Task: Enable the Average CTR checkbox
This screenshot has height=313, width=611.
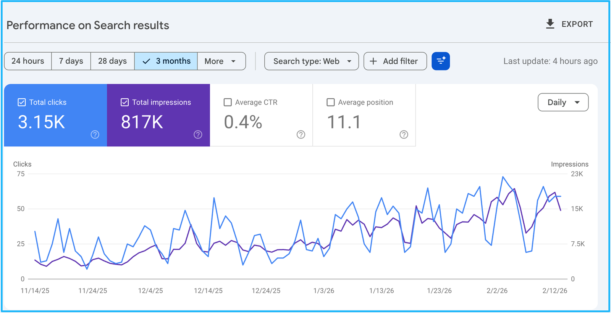Action: tap(228, 102)
